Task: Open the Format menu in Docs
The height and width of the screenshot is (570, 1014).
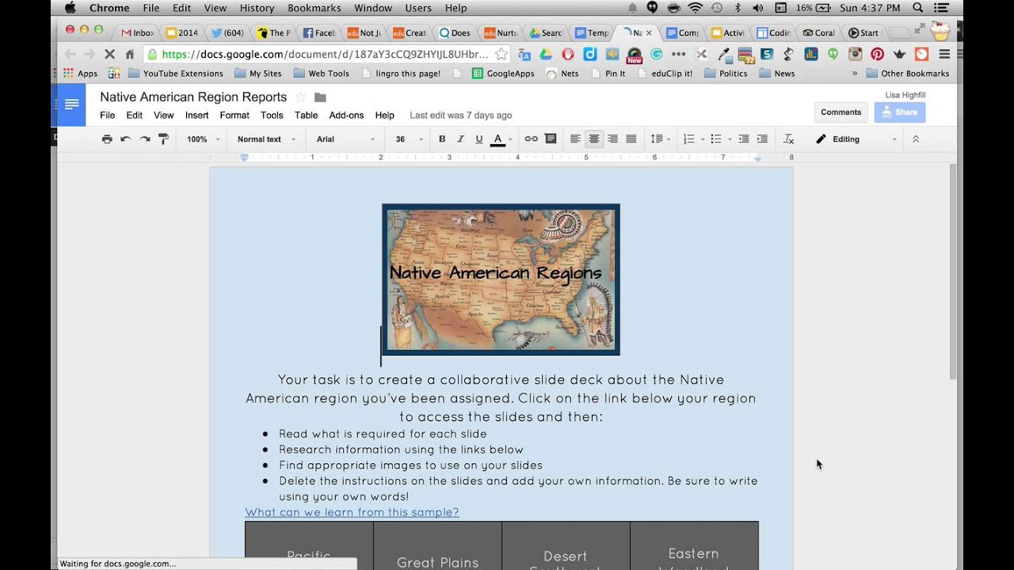Action: coord(234,115)
